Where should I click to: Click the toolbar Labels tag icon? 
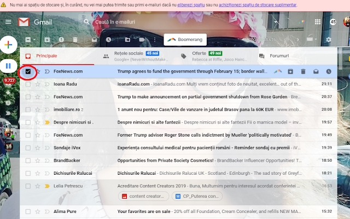pos(142,40)
